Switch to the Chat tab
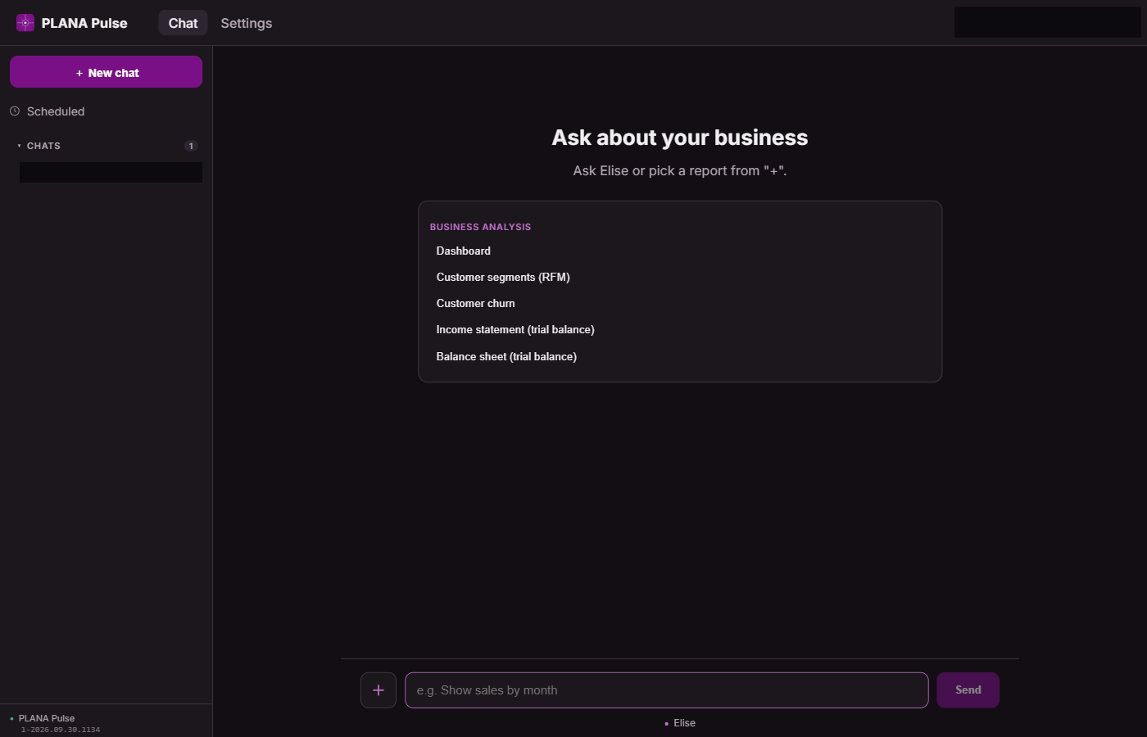1147x737 pixels. pyautogui.click(x=183, y=23)
